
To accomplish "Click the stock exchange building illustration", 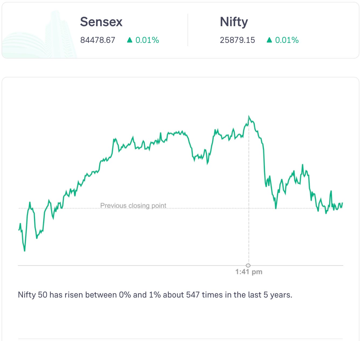I will tap(40, 35).
